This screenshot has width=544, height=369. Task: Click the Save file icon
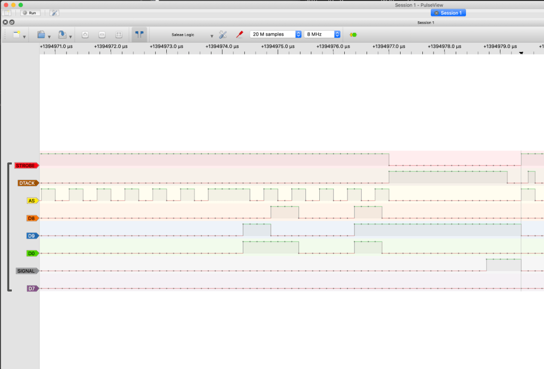tap(62, 35)
